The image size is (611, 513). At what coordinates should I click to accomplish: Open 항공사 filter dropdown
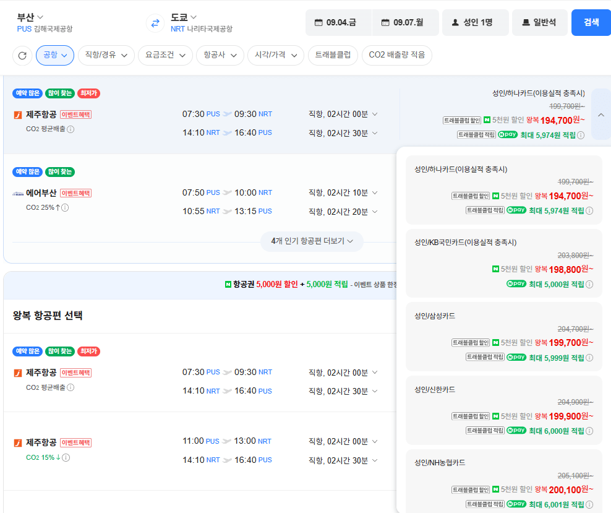click(x=220, y=55)
